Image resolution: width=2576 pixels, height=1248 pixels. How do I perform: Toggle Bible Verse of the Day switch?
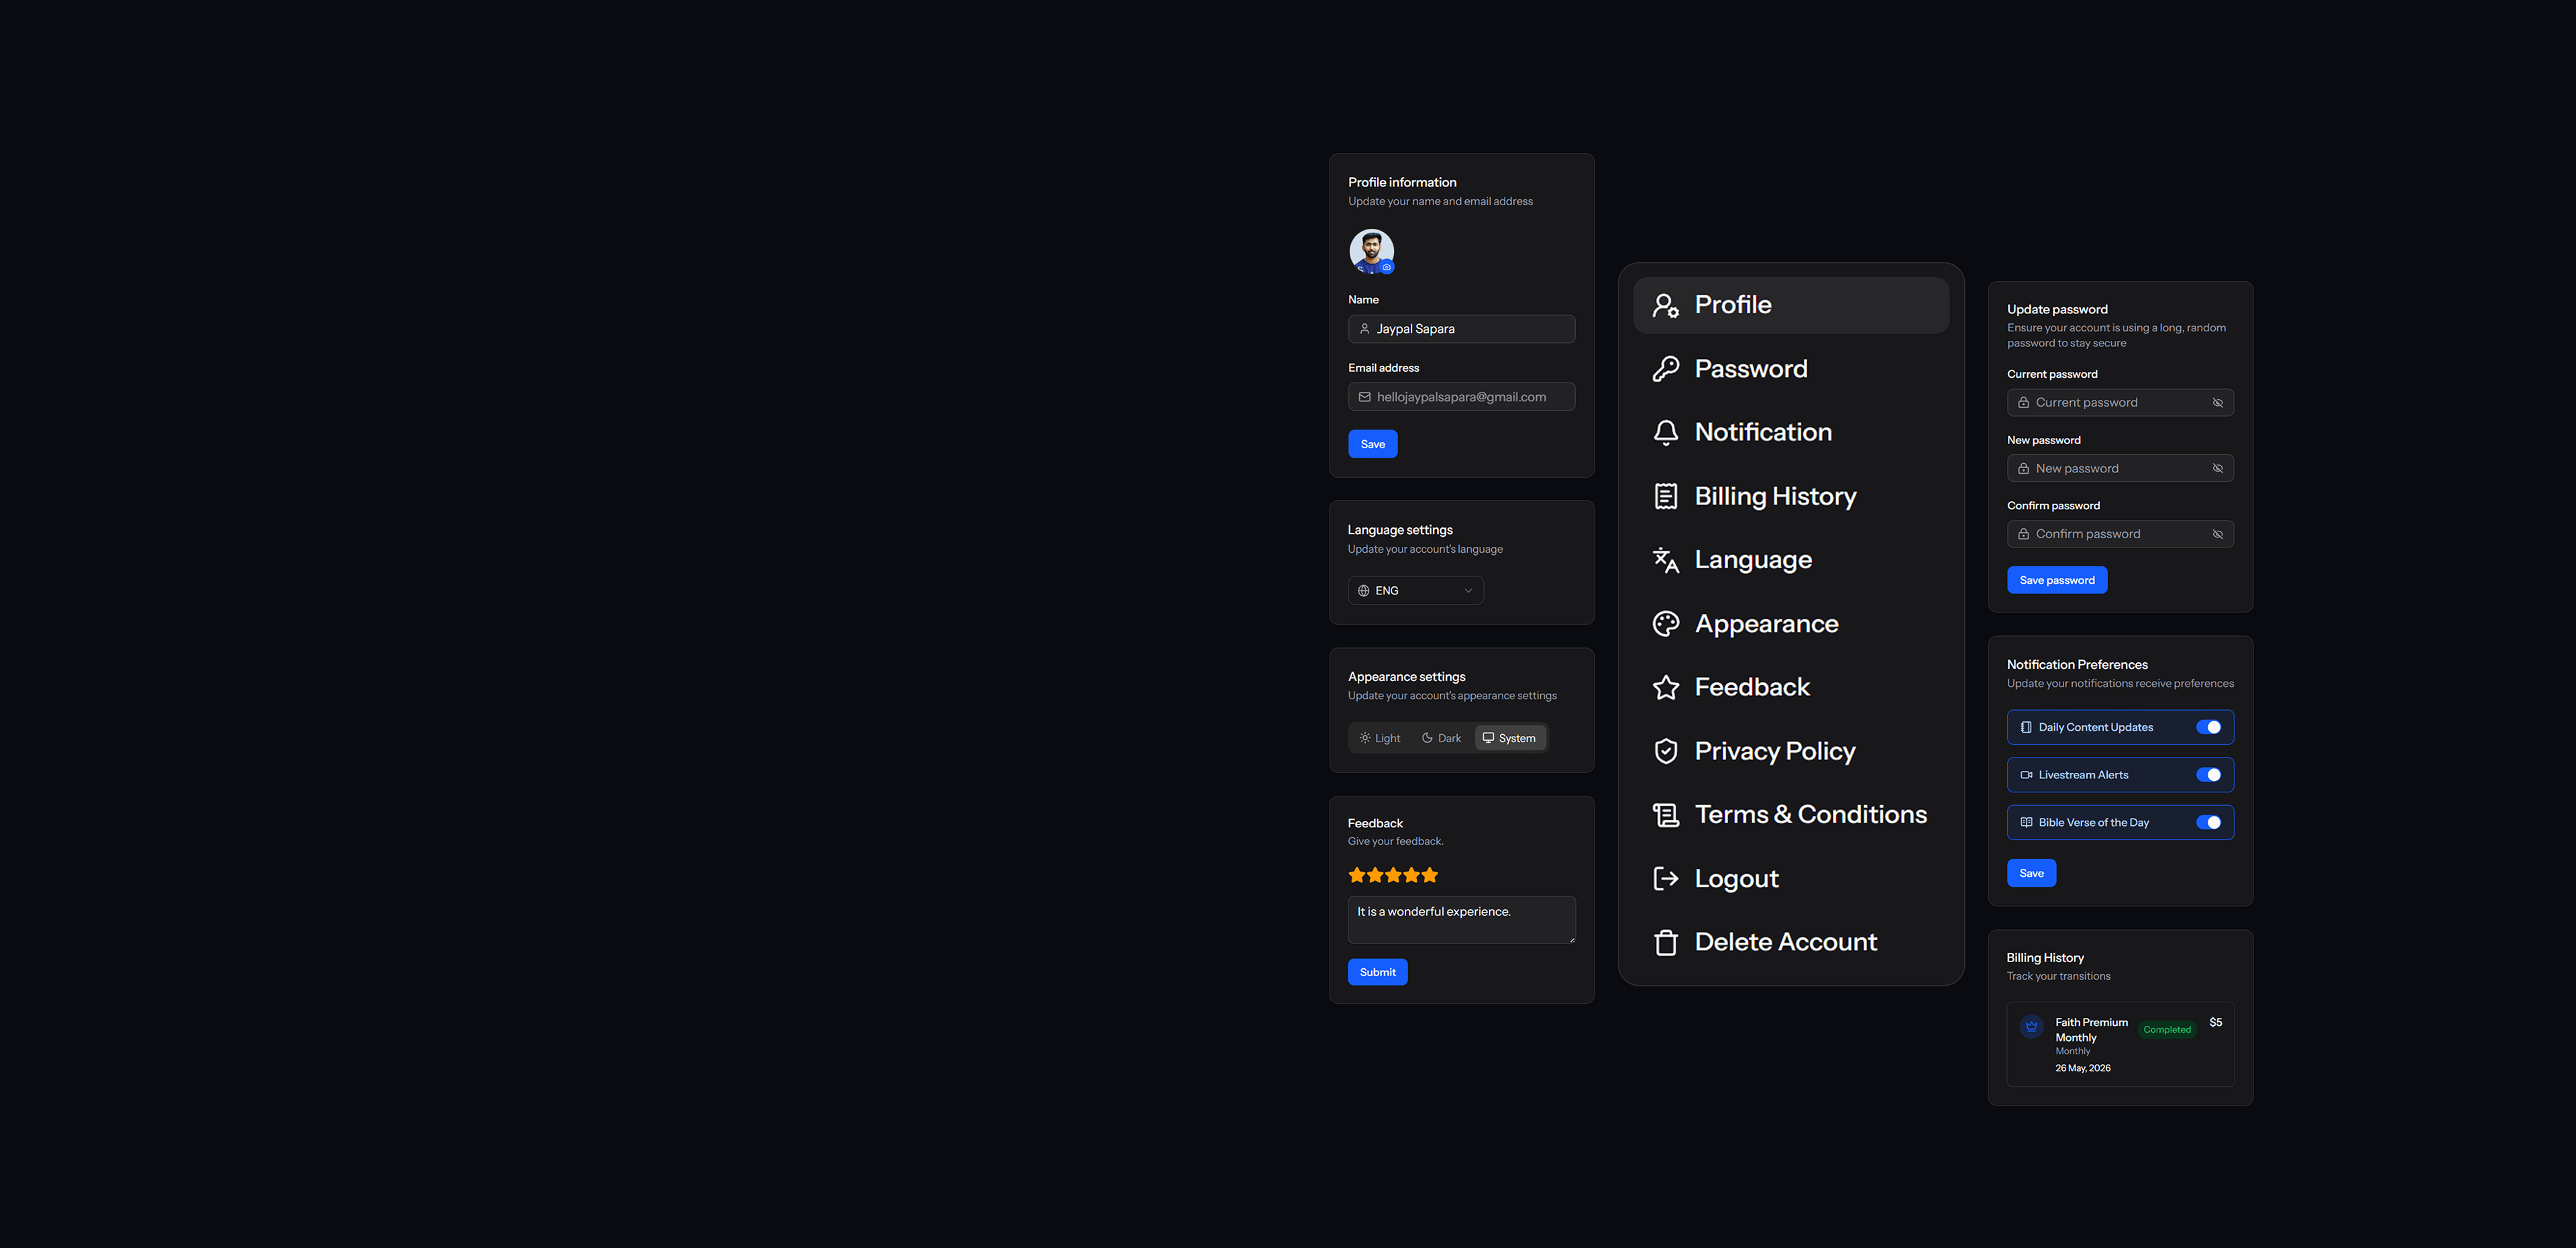pyautogui.click(x=2208, y=823)
